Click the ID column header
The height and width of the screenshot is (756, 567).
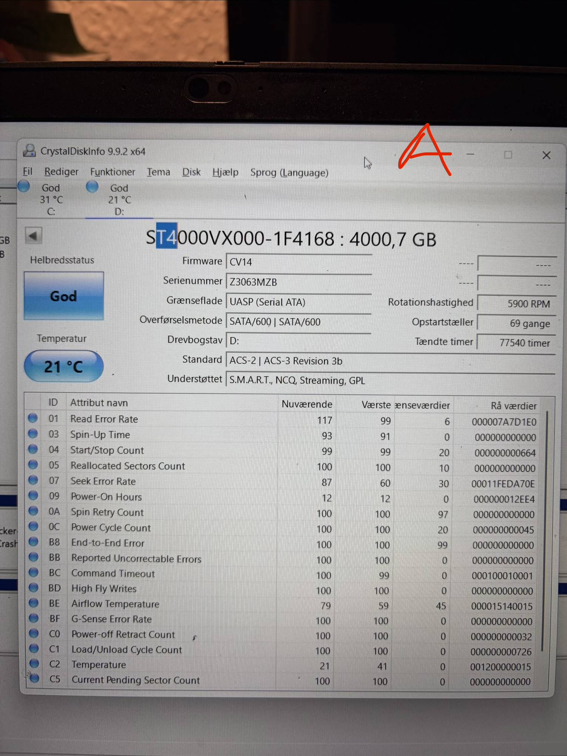pos(53,403)
